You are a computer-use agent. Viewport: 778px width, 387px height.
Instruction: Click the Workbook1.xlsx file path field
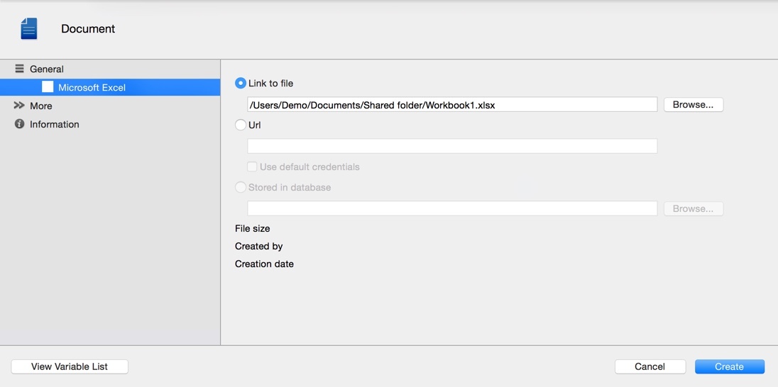(x=452, y=105)
